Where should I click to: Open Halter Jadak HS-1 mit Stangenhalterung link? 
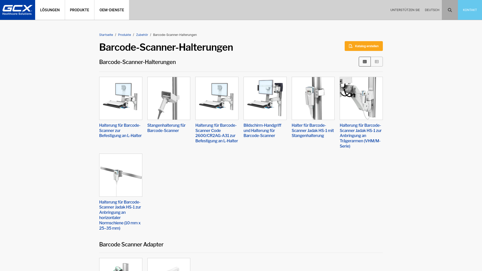coord(313,130)
